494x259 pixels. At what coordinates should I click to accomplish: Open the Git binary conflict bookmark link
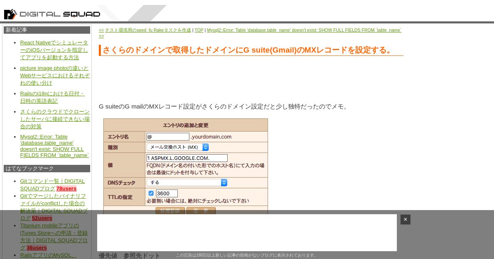pos(54,207)
